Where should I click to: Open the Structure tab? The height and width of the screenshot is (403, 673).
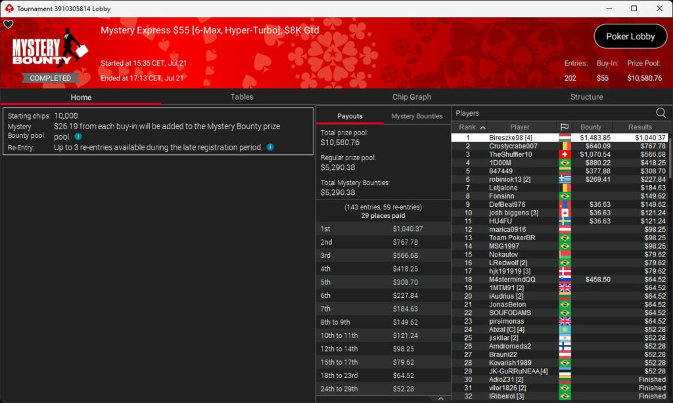click(x=586, y=96)
